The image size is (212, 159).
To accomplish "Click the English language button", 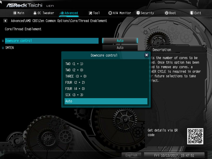I will [131, 155].
